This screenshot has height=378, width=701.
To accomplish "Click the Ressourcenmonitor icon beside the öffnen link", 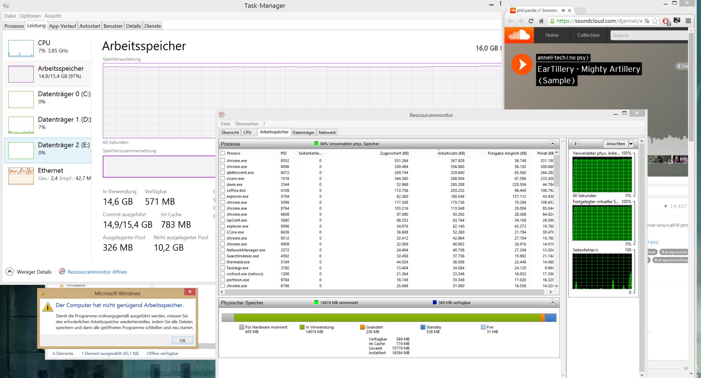I will click(x=62, y=271).
